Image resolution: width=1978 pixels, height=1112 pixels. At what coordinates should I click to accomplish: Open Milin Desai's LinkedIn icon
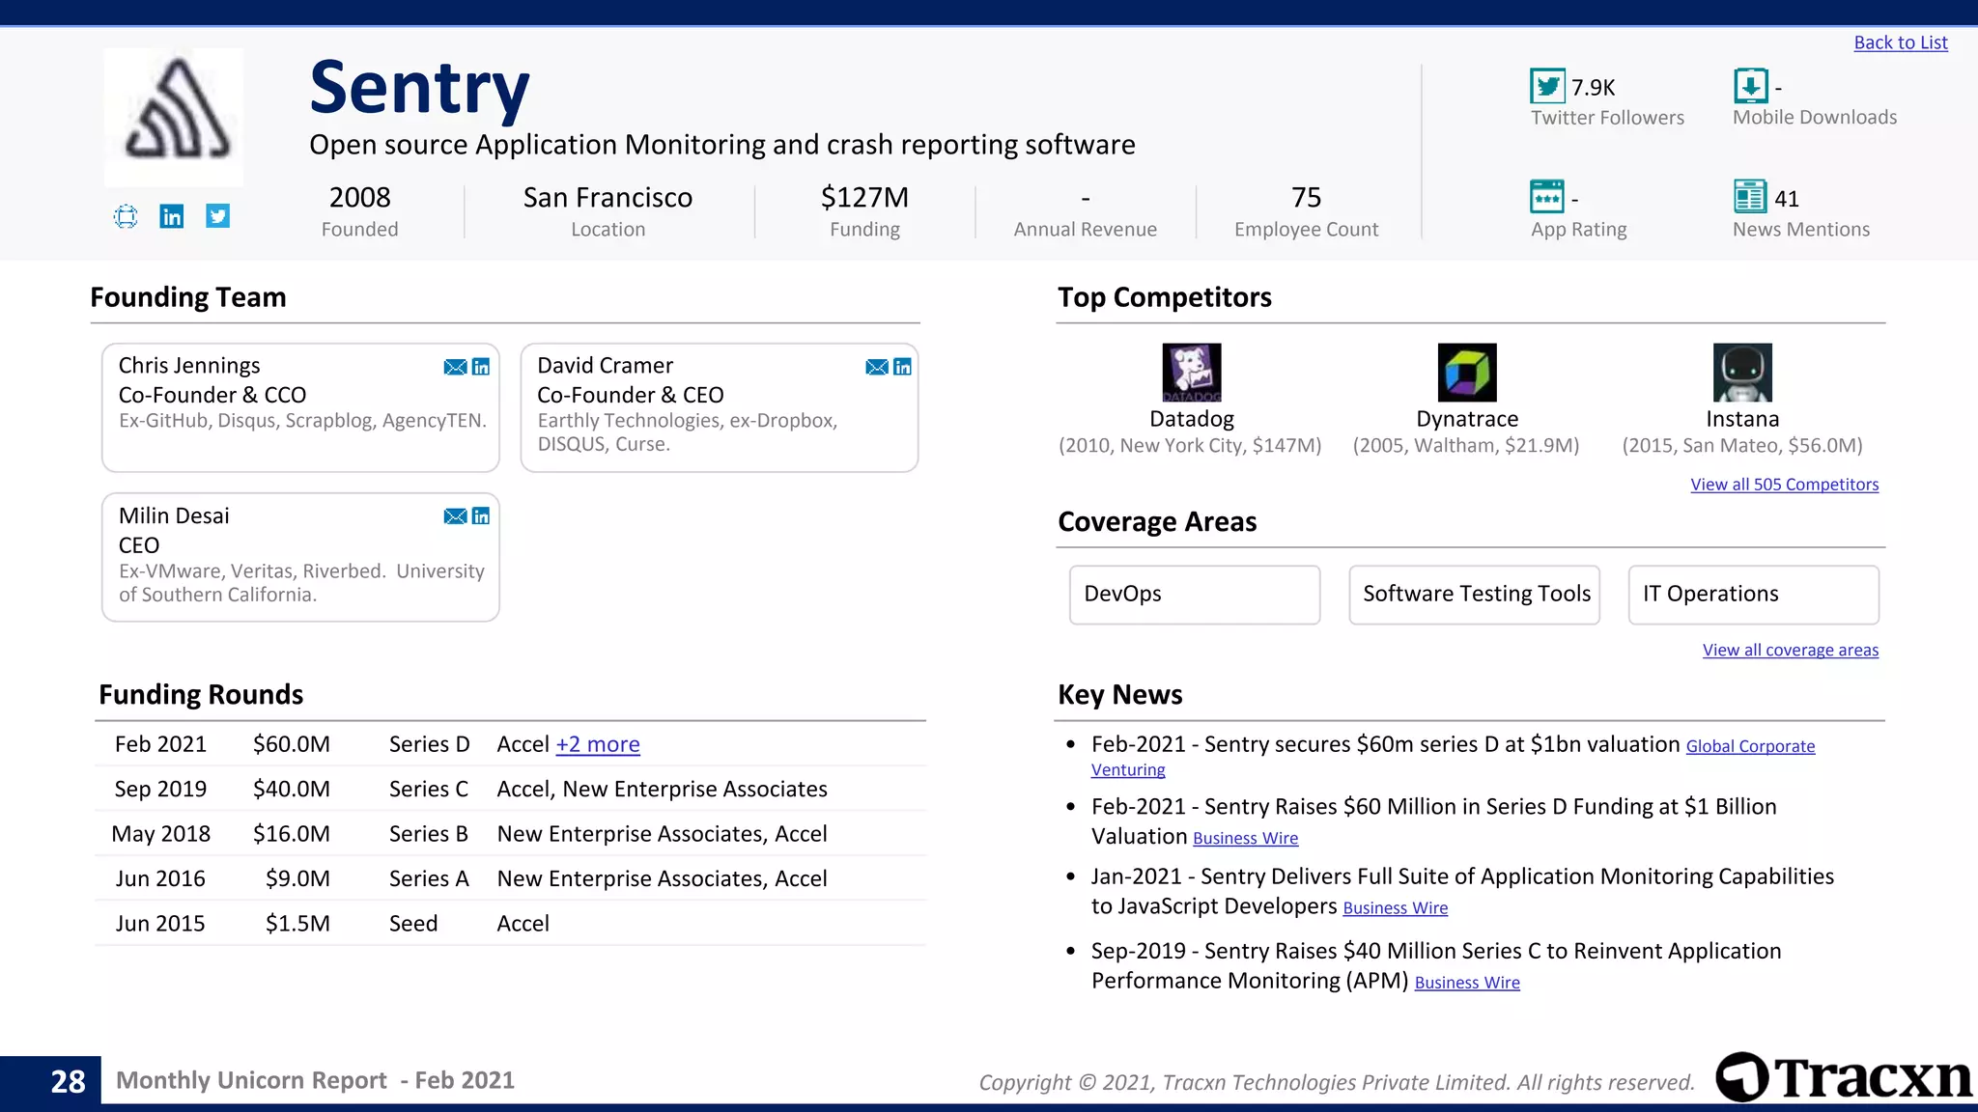pos(481,516)
